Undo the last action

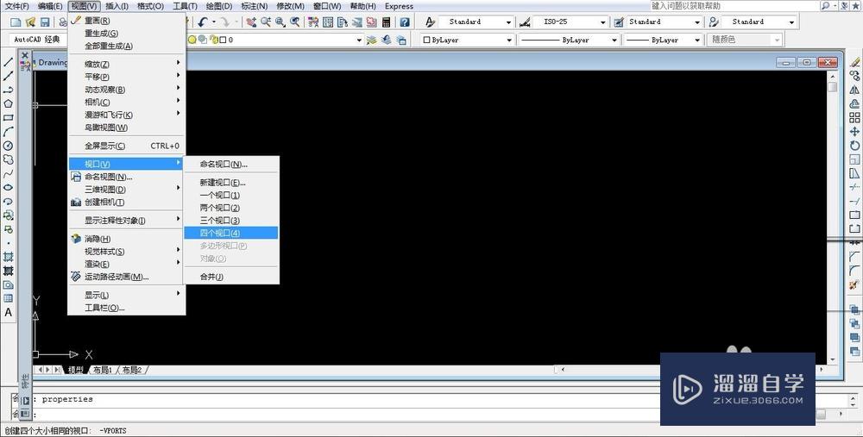tap(203, 22)
